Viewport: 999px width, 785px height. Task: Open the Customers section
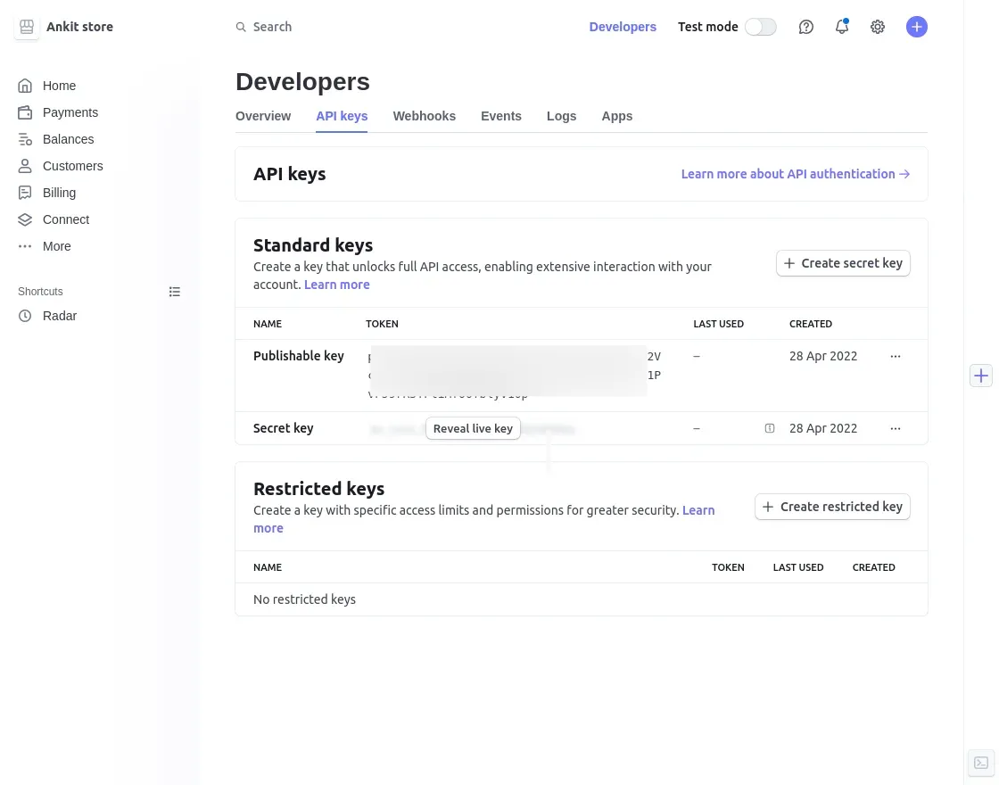72,166
